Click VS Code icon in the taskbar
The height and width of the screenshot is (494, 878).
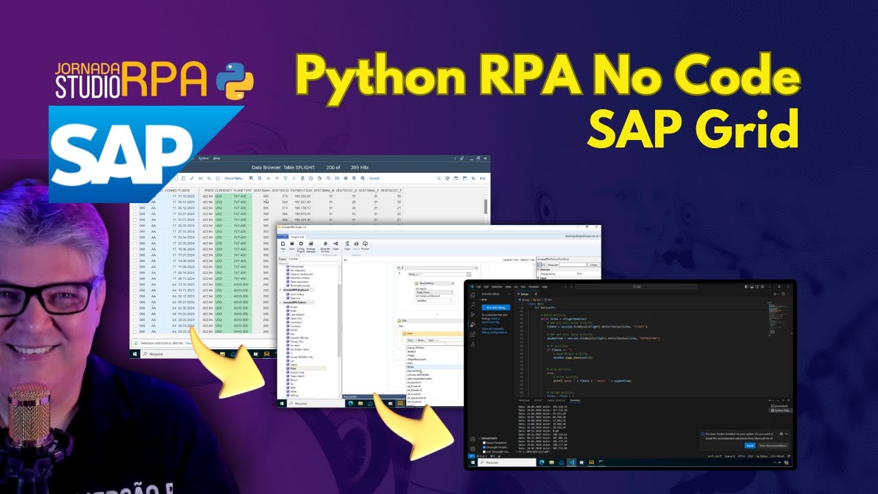(x=571, y=462)
